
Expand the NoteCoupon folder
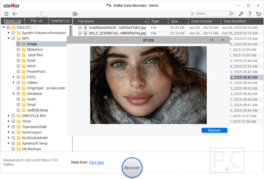coord(9,132)
